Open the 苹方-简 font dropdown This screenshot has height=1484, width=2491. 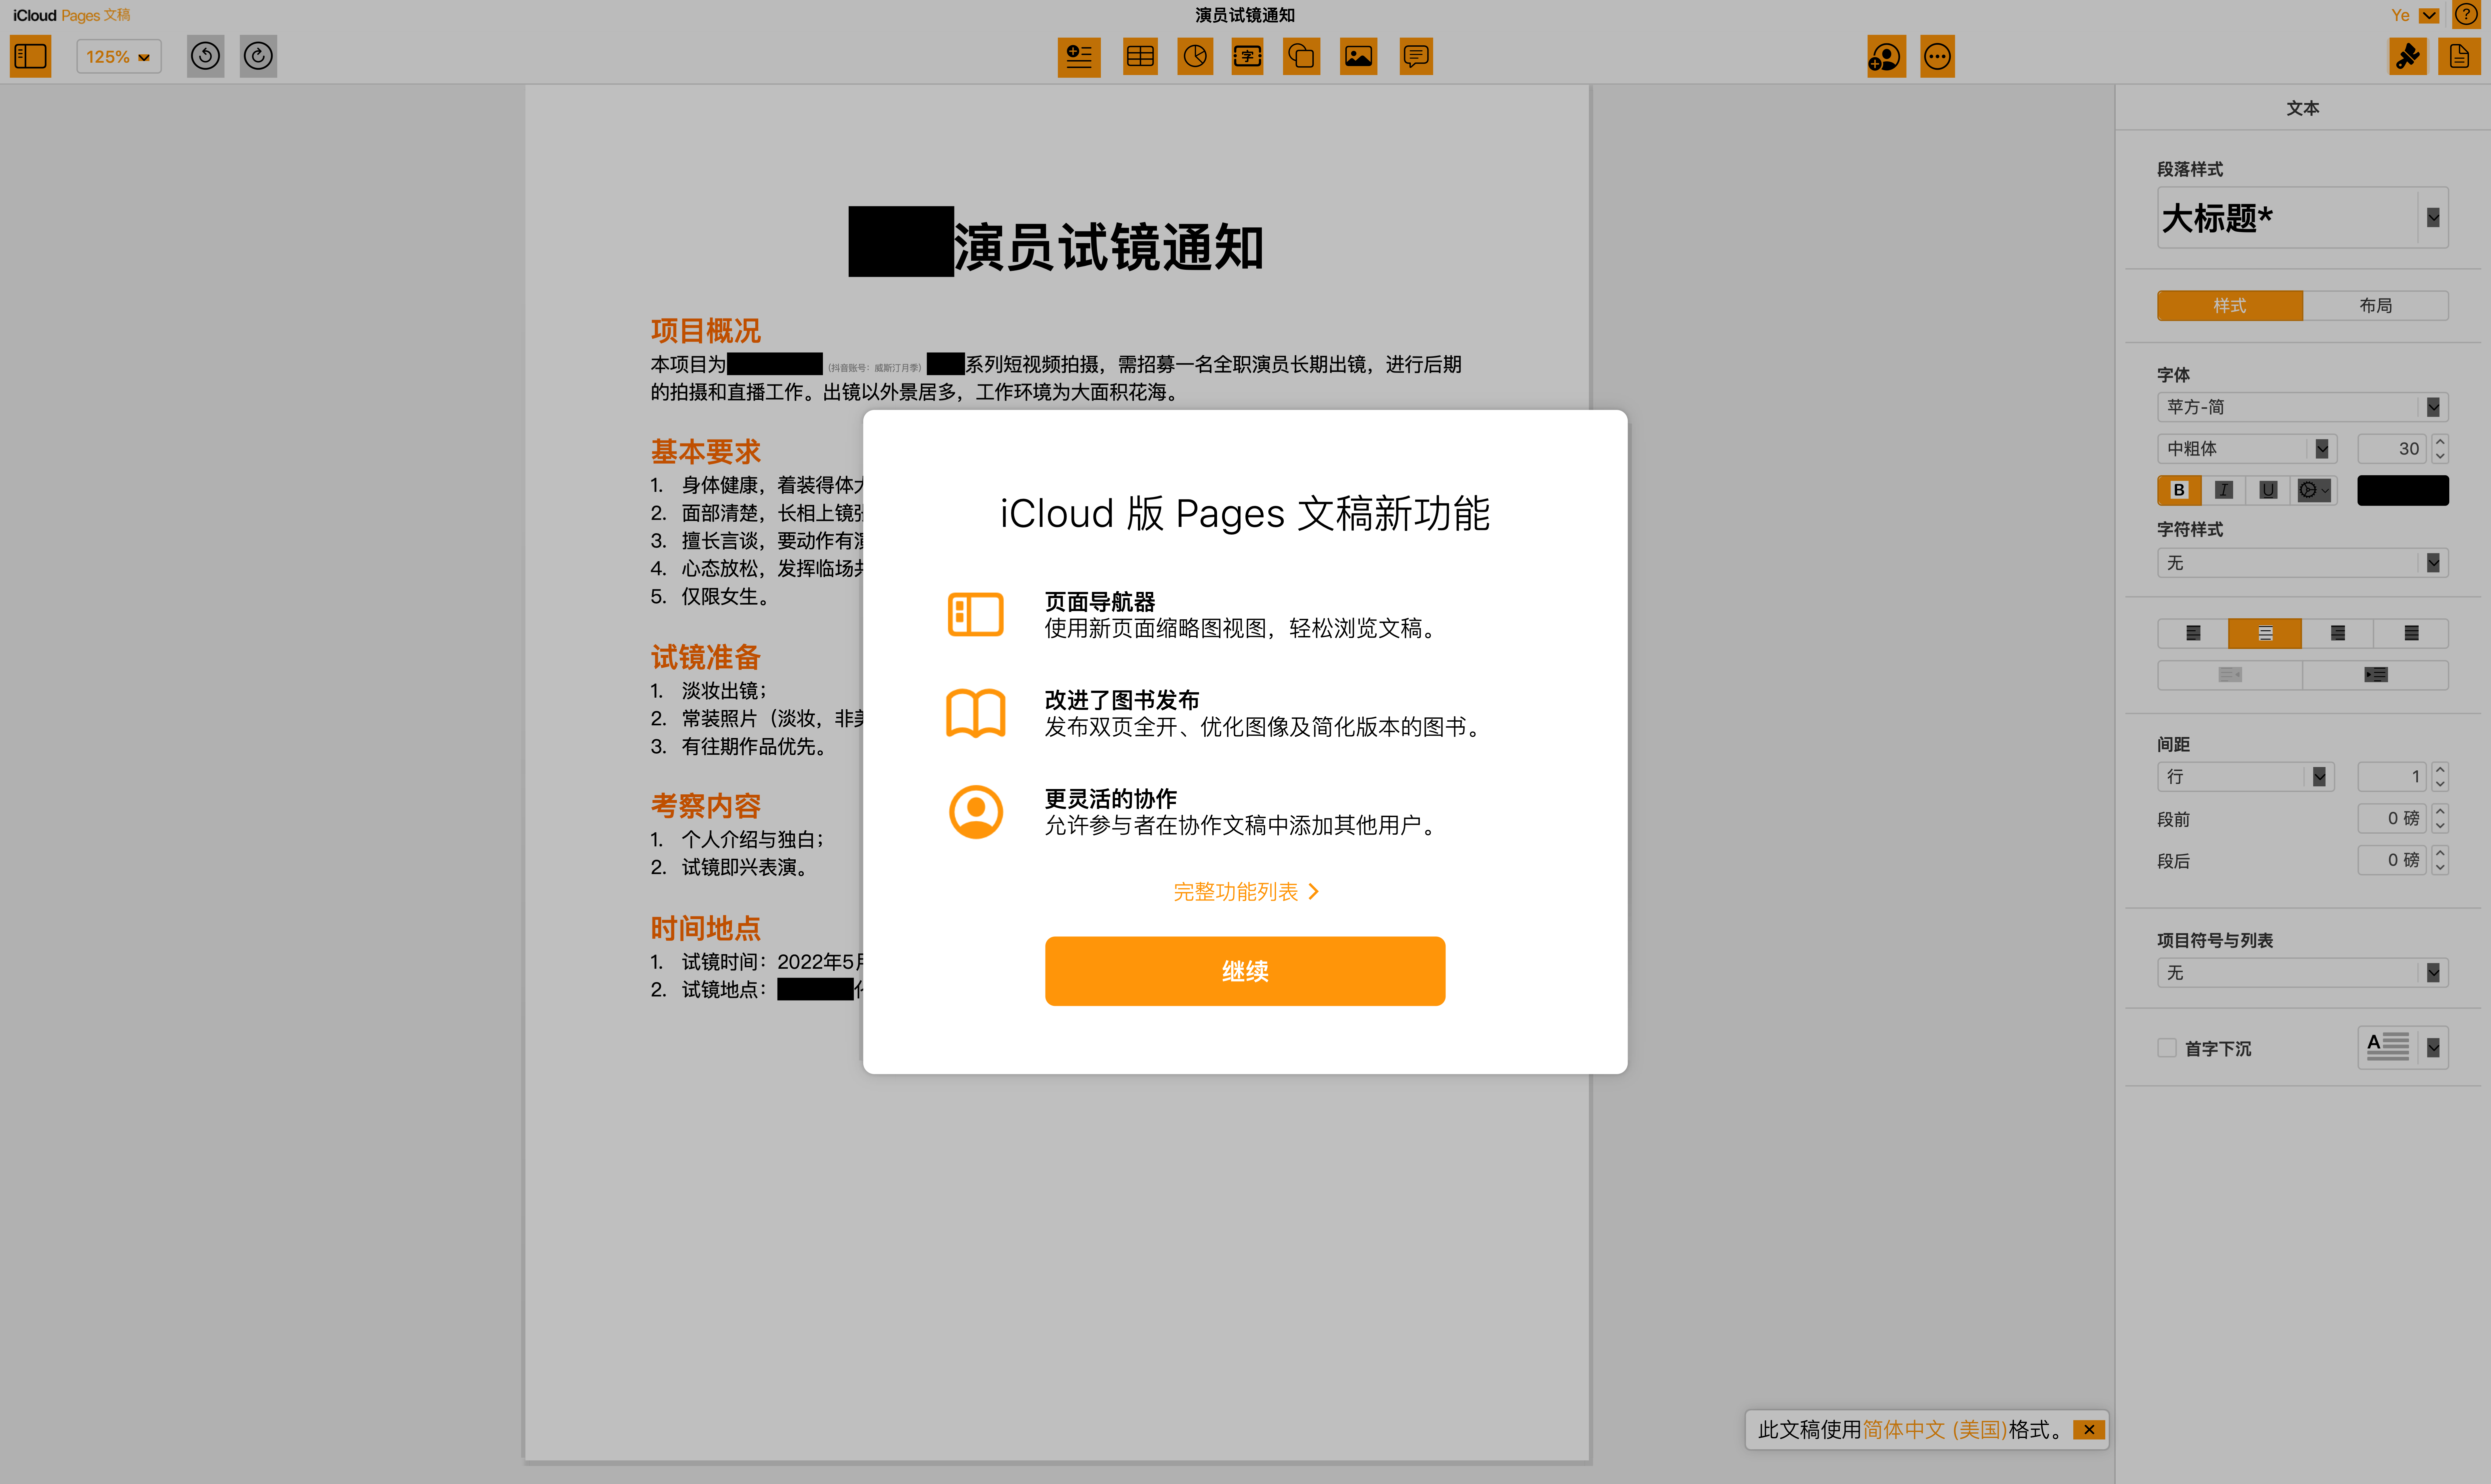(2301, 407)
